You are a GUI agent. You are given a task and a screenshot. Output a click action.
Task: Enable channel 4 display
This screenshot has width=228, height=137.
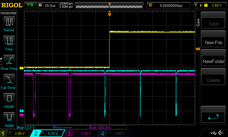(114, 133)
